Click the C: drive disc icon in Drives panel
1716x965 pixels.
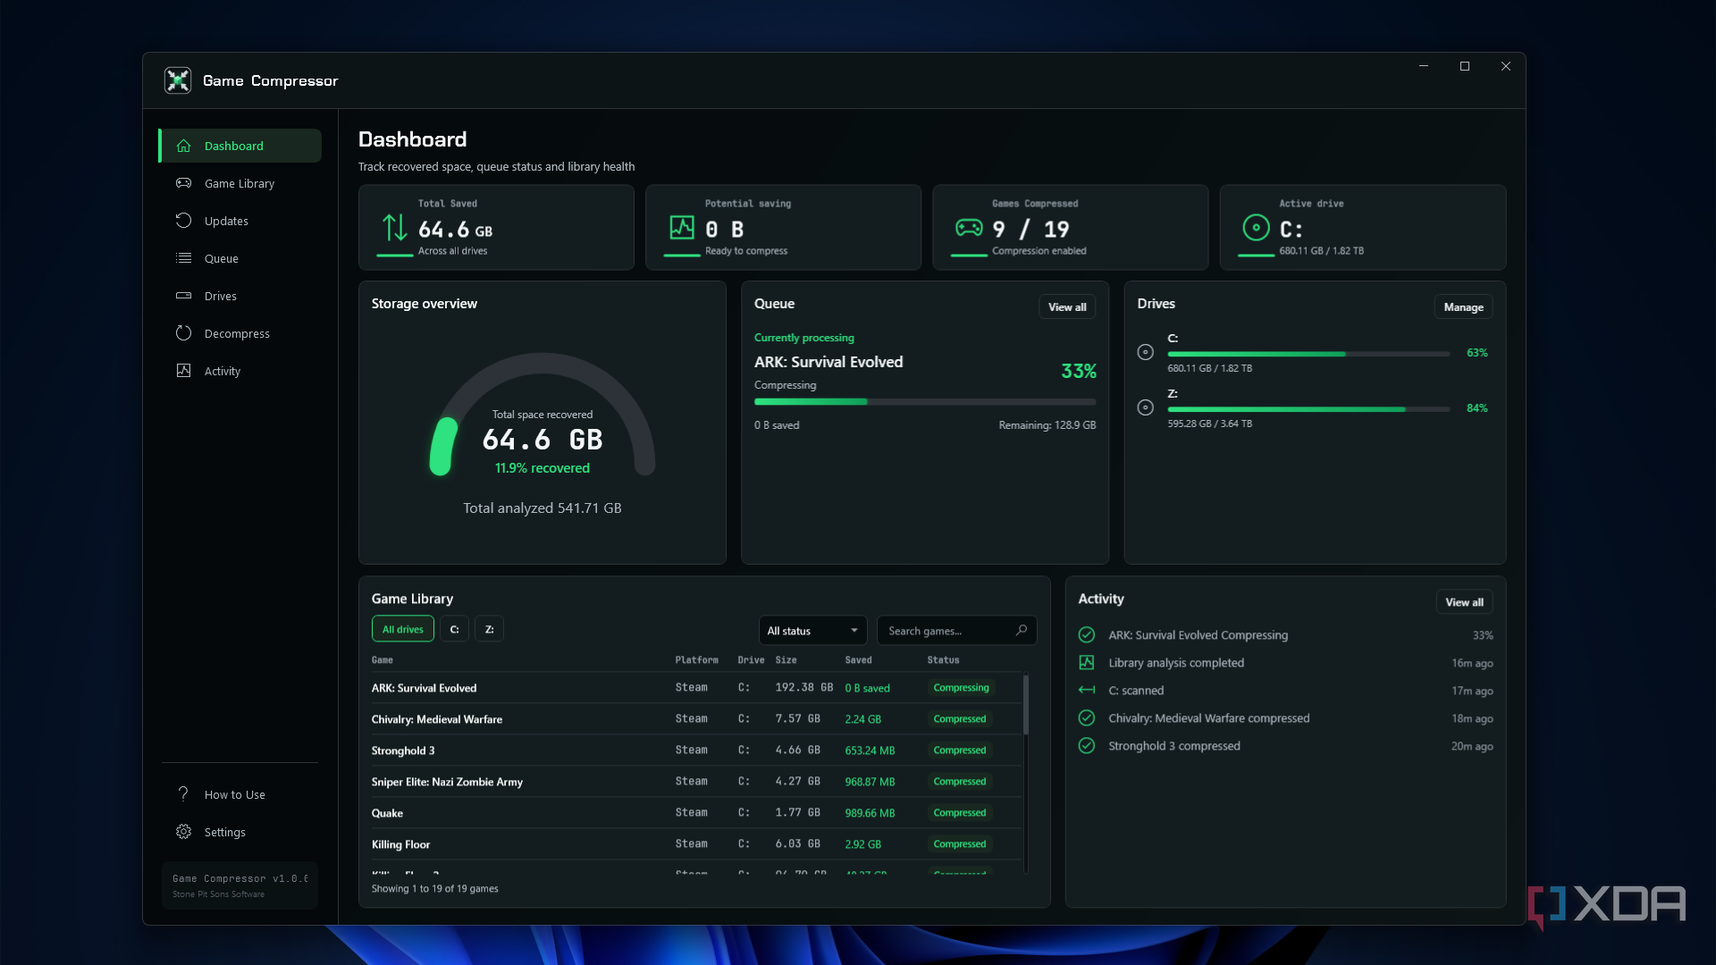coord(1145,352)
